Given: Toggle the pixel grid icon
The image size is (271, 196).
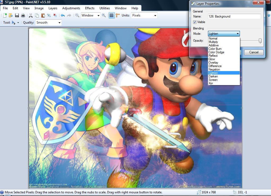Looking at the screenshot, I should pyautogui.click(x=112, y=15).
